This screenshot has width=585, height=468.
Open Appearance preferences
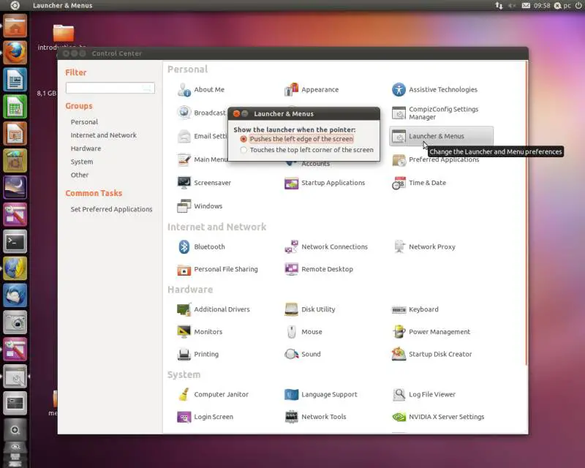[x=312, y=89]
